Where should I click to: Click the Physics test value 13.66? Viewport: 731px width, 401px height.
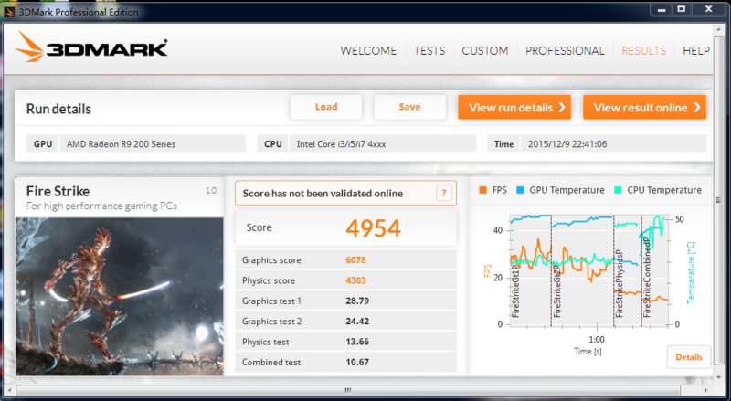(x=357, y=342)
